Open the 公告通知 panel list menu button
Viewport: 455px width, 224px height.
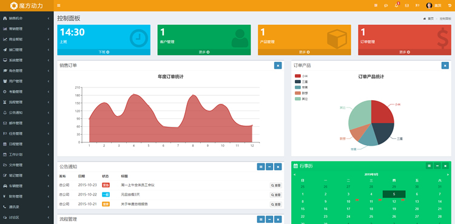pyautogui.click(x=261, y=166)
